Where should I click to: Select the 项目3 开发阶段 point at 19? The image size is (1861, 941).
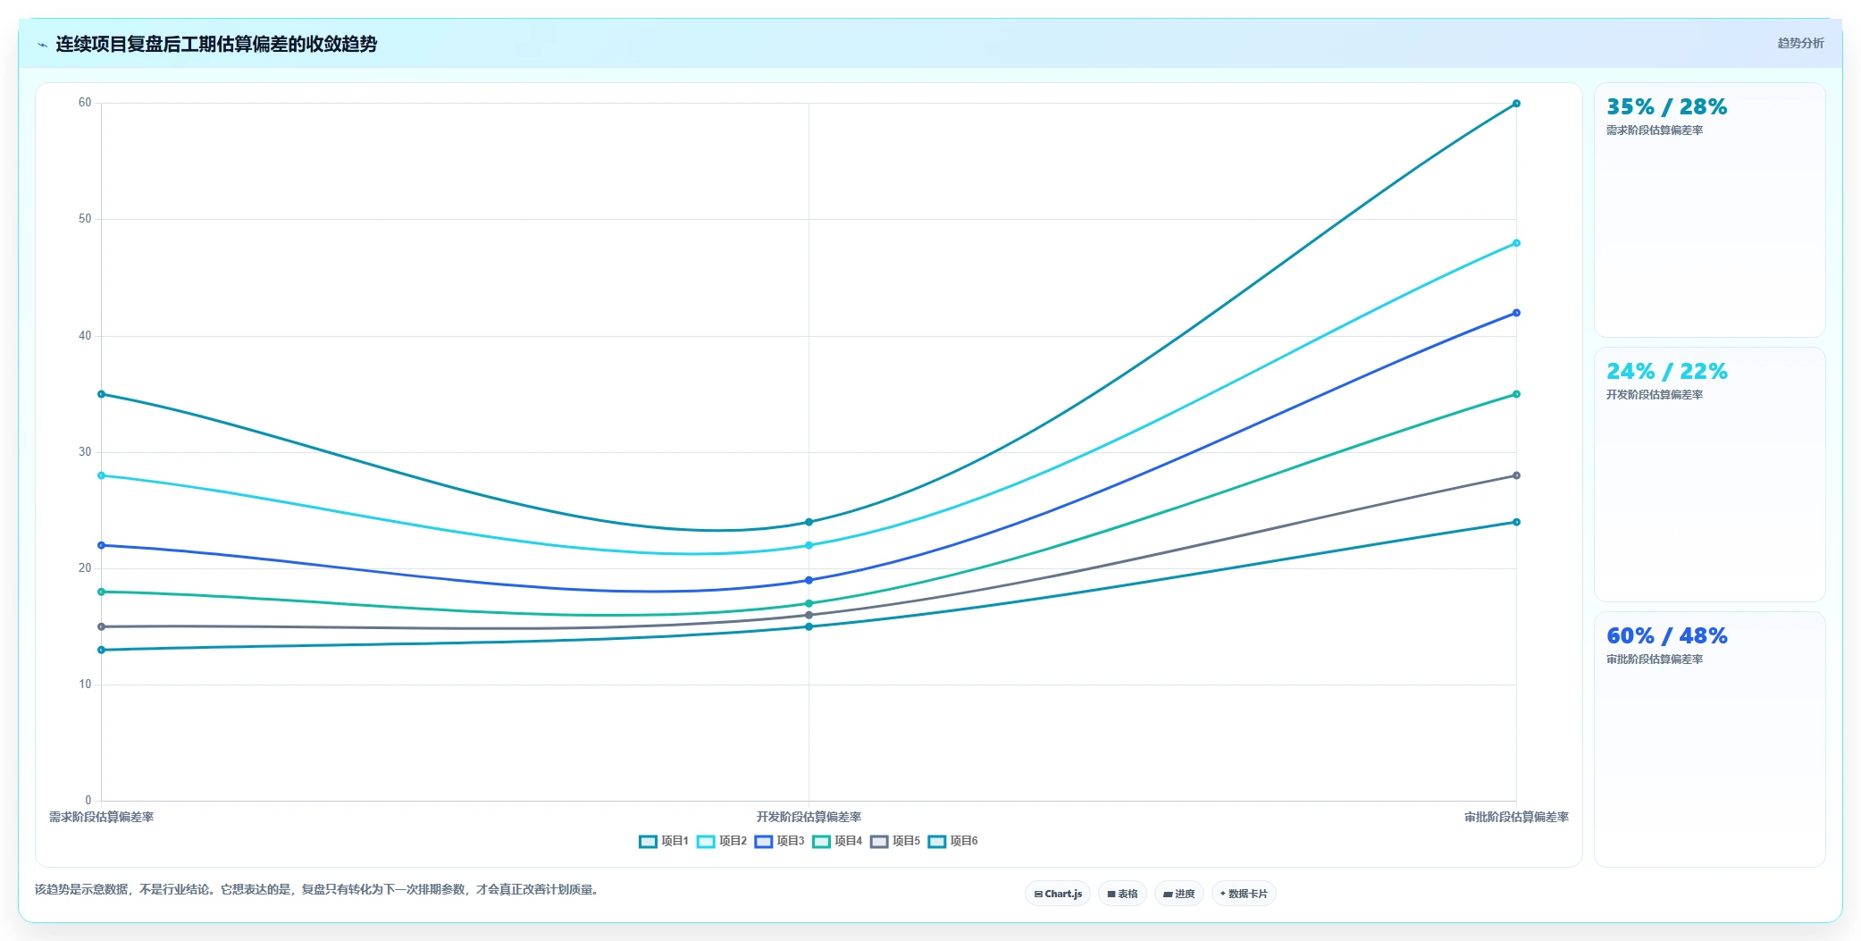(x=809, y=580)
